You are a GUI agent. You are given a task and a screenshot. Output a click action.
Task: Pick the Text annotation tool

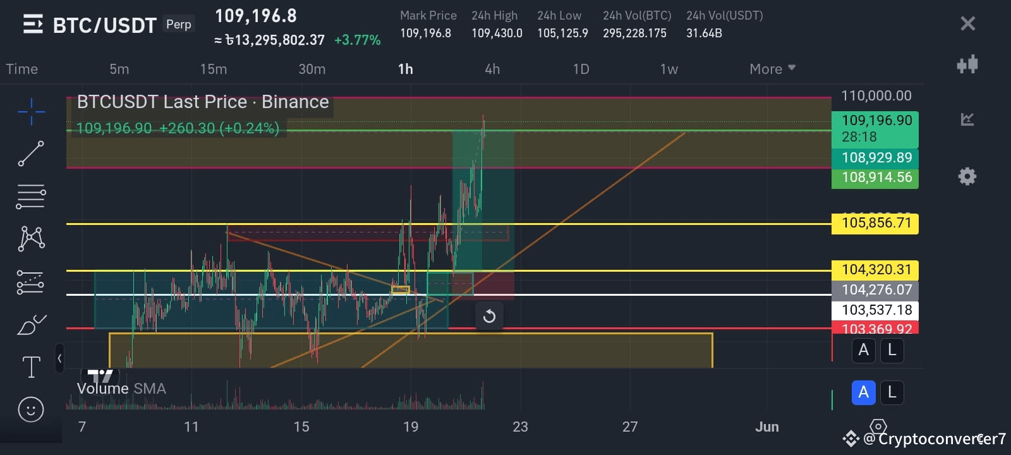31,367
